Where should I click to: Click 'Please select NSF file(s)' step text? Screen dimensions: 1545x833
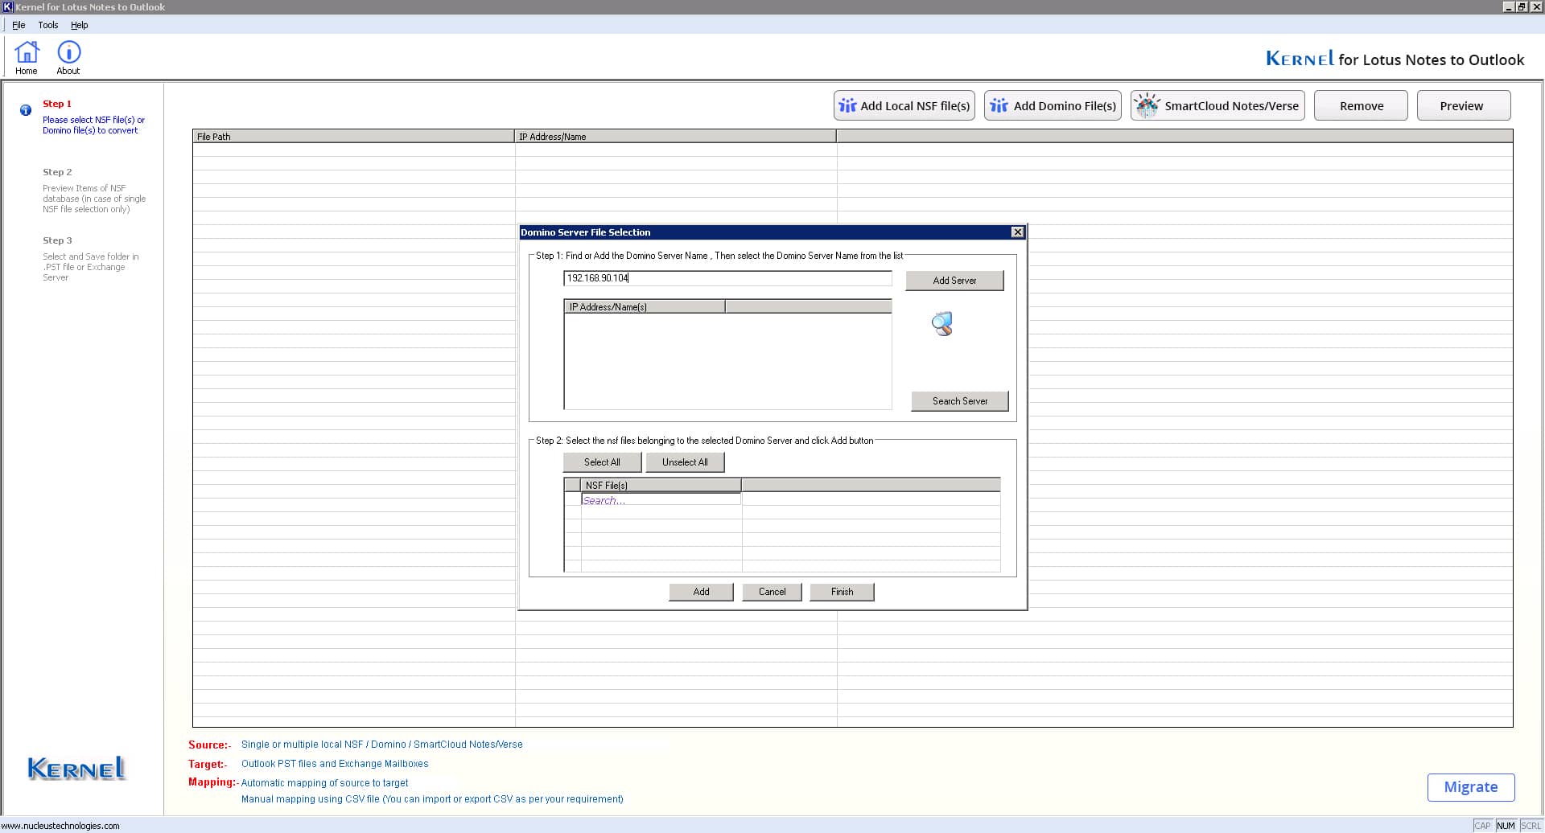[x=93, y=125]
